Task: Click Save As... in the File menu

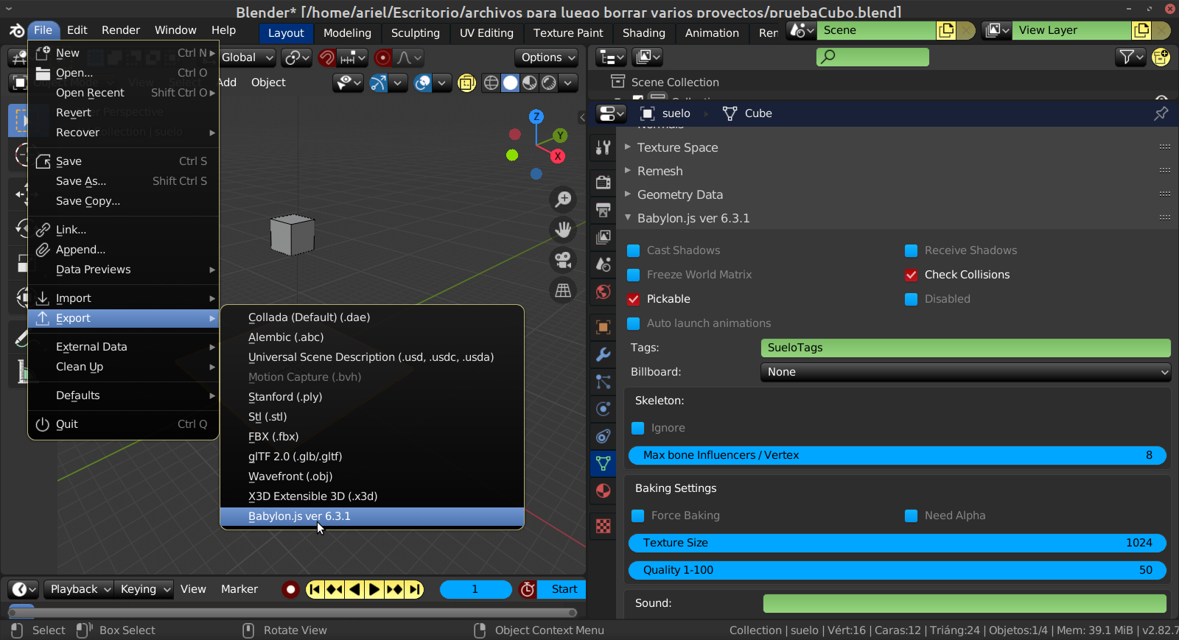Action: tap(123, 181)
